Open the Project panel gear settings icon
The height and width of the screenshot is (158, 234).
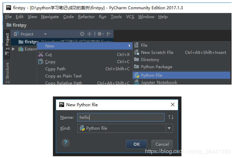(101, 34)
